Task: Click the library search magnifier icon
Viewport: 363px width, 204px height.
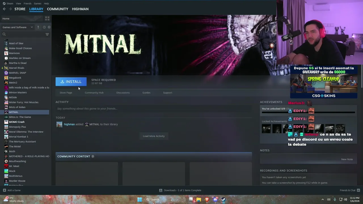Action: pos(4,34)
